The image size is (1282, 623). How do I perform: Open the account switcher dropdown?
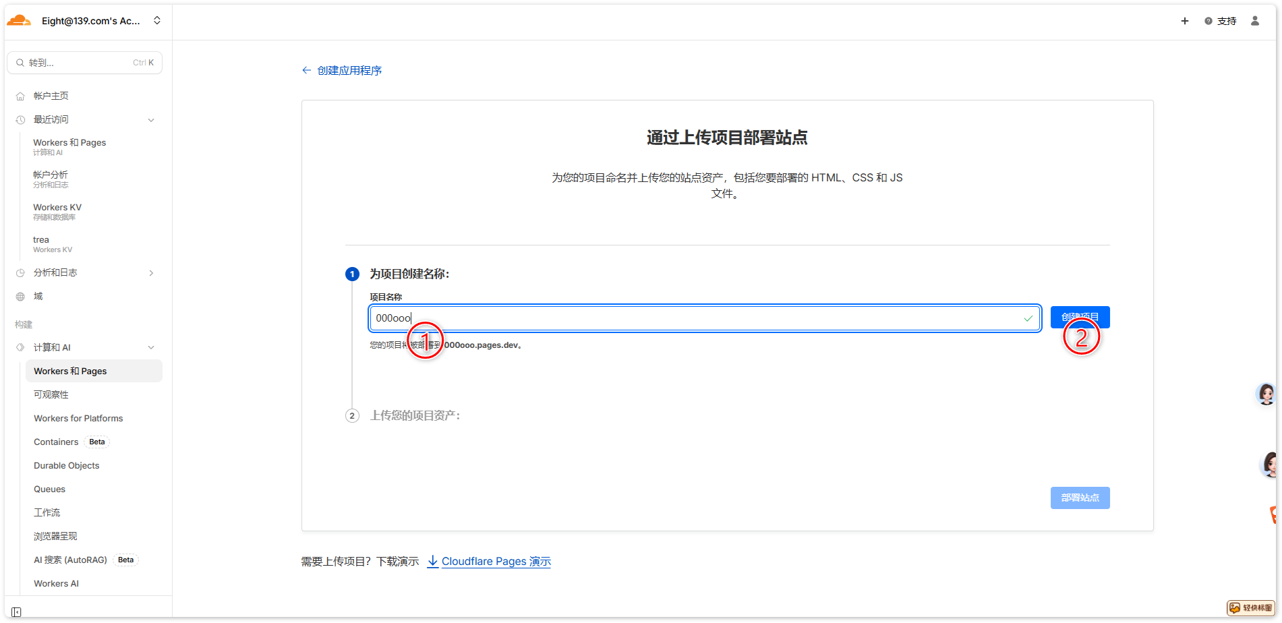(156, 21)
